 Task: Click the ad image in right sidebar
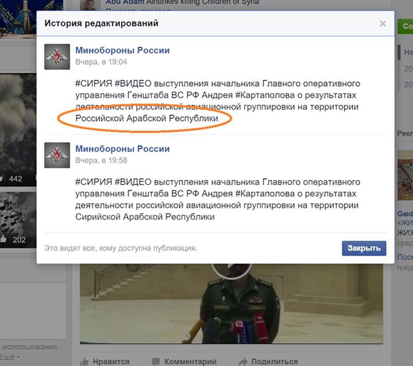click(x=405, y=175)
